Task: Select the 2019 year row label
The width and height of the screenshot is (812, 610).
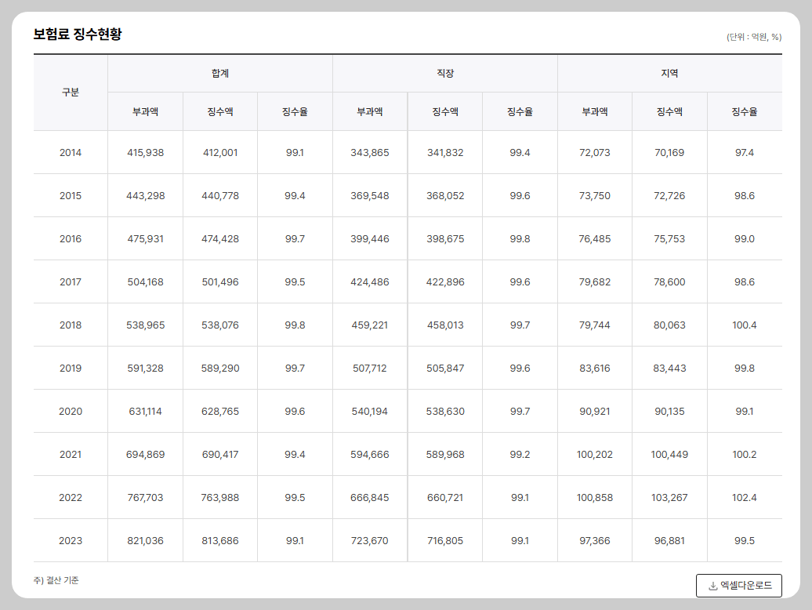Action: tap(71, 369)
